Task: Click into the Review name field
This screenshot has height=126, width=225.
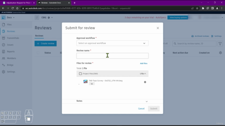Action: [112, 56]
